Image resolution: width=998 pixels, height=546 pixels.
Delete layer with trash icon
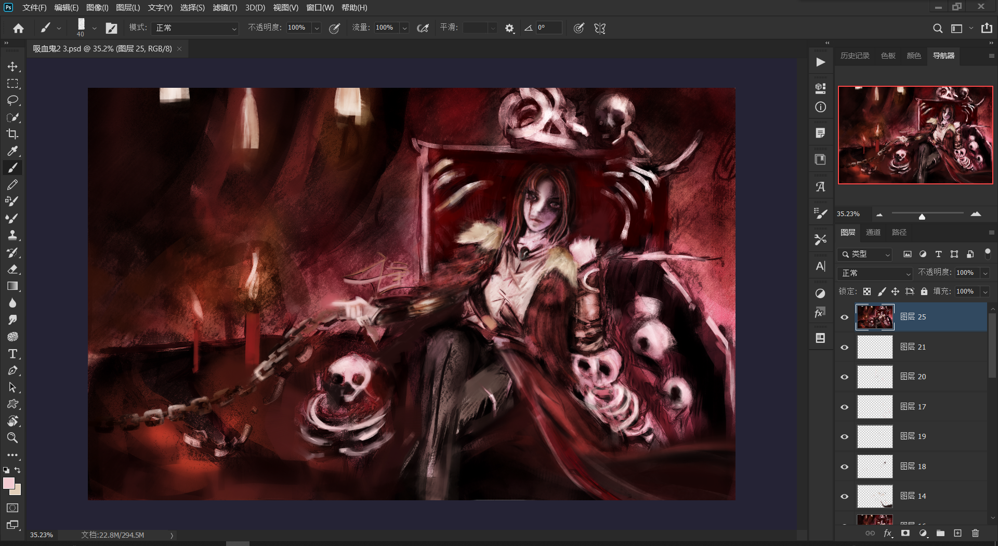pos(975,533)
